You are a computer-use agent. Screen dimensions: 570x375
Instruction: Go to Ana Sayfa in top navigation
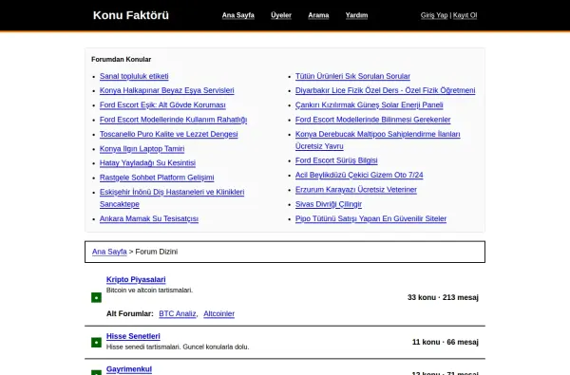(238, 15)
